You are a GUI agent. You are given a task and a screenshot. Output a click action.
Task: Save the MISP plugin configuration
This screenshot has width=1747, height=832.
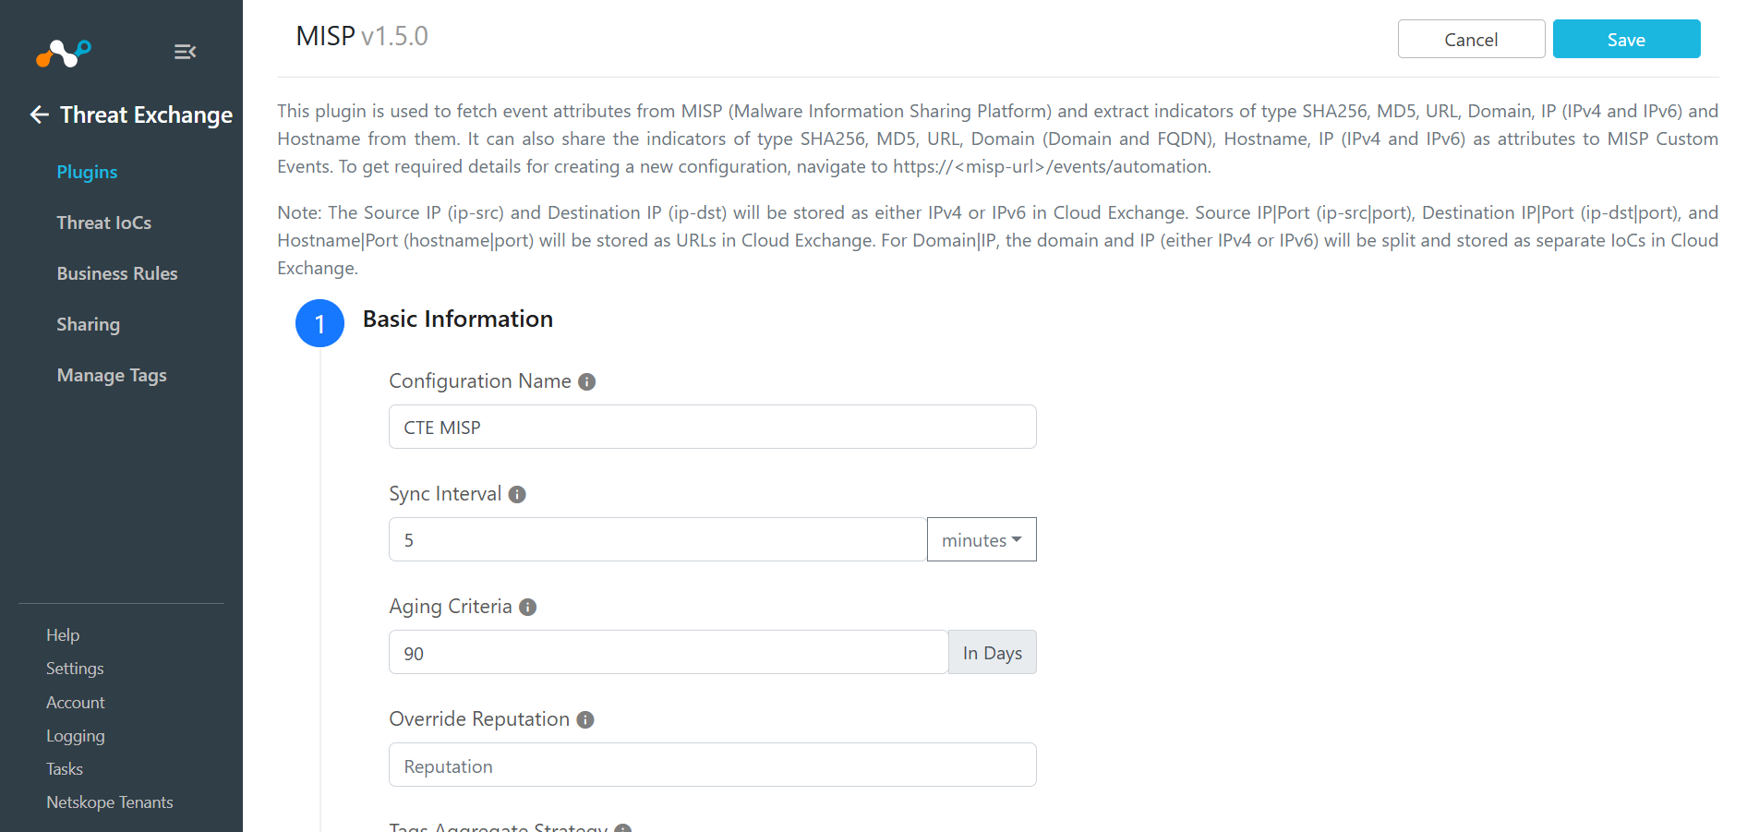(x=1626, y=39)
